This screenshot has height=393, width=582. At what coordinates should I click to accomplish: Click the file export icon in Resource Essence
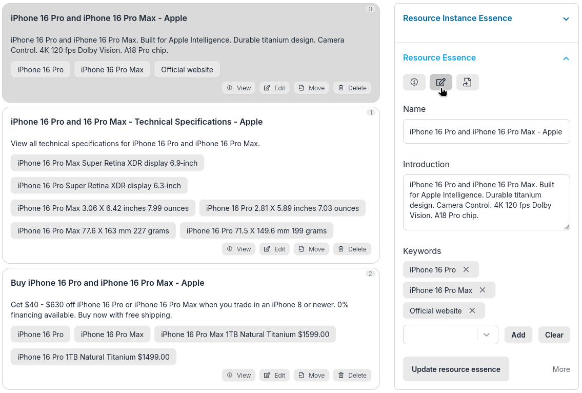coord(467,82)
